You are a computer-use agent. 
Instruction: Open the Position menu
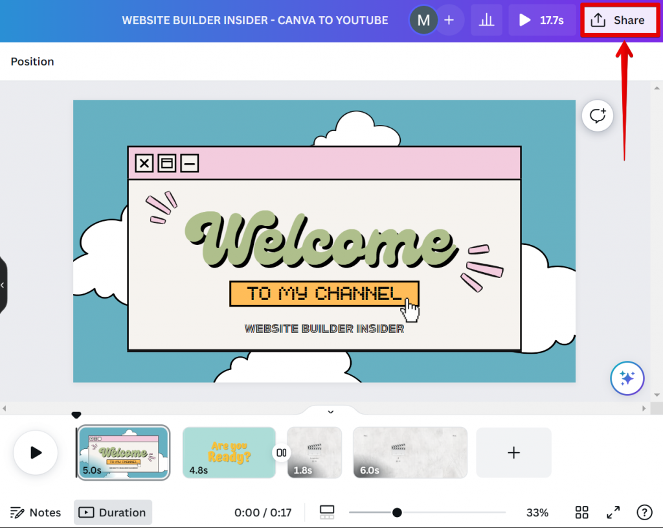point(32,61)
